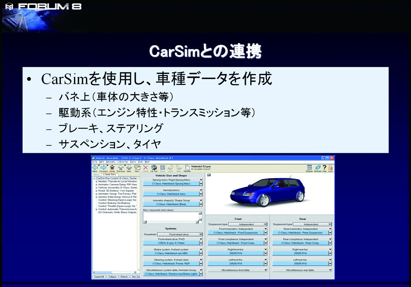411x287 pixels.
Task: Switch to the Linked Data tab
Action: pos(109,174)
